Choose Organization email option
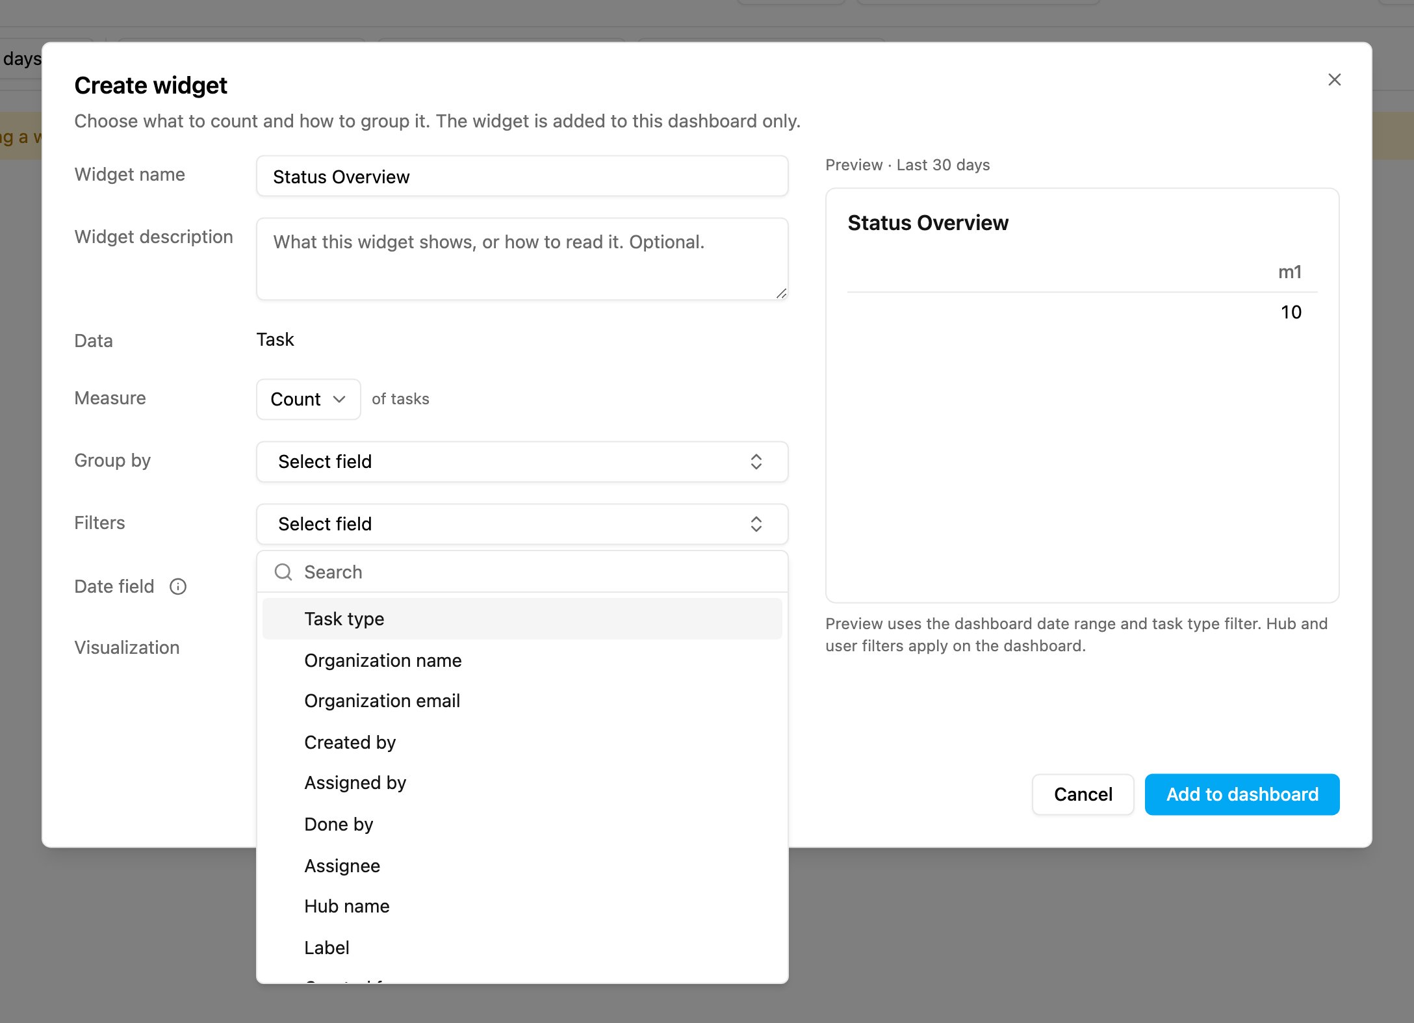This screenshot has width=1414, height=1023. tap(522, 701)
